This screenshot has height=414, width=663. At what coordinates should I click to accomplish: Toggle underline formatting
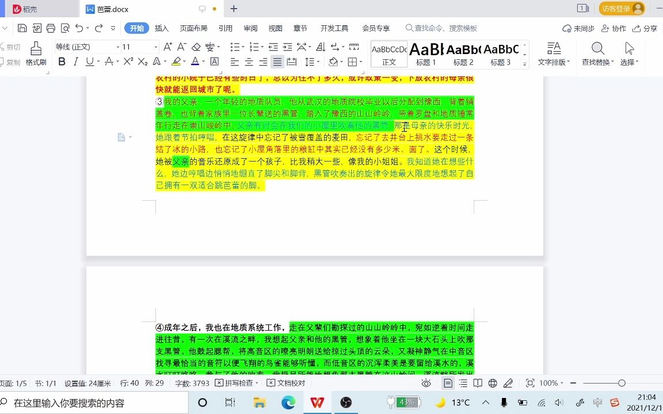pyautogui.click(x=90, y=61)
